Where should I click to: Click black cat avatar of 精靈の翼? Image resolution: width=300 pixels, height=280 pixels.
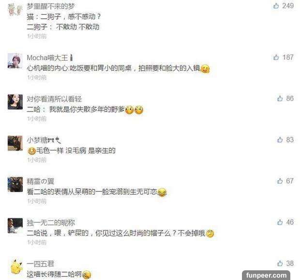[15, 184]
